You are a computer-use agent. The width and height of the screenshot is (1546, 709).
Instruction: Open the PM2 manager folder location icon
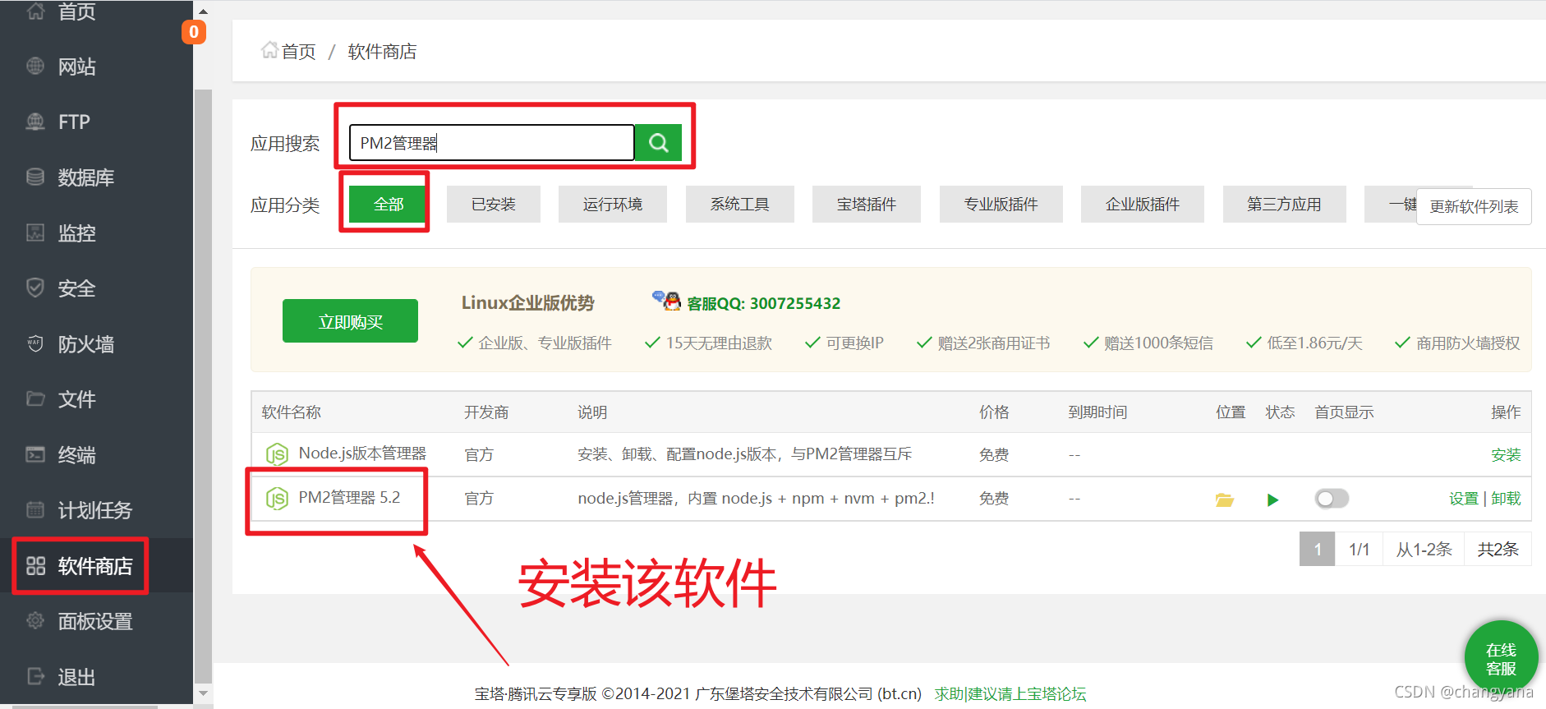point(1224,500)
